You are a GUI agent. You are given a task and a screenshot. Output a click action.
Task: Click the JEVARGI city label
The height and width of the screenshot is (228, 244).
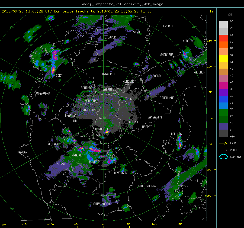click(x=167, y=26)
